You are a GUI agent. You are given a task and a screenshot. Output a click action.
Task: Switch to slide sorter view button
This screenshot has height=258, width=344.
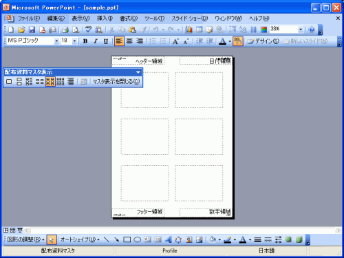coord(13,230)
